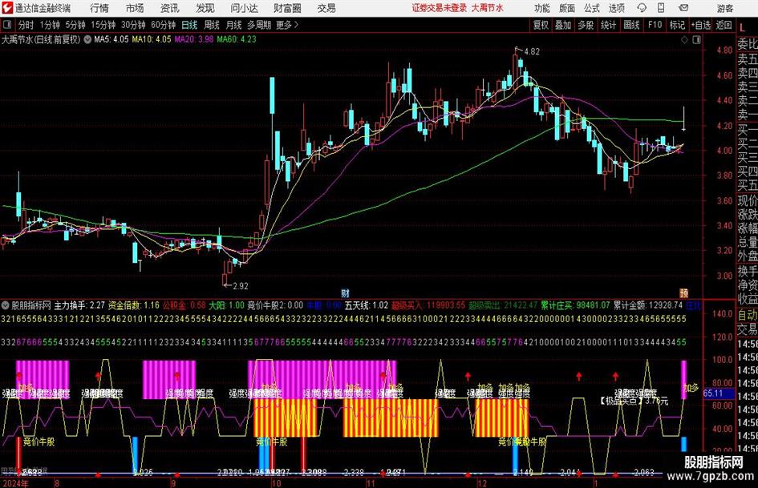Click the 游客 user account label
758x488 pixels.
coord(725,8)
